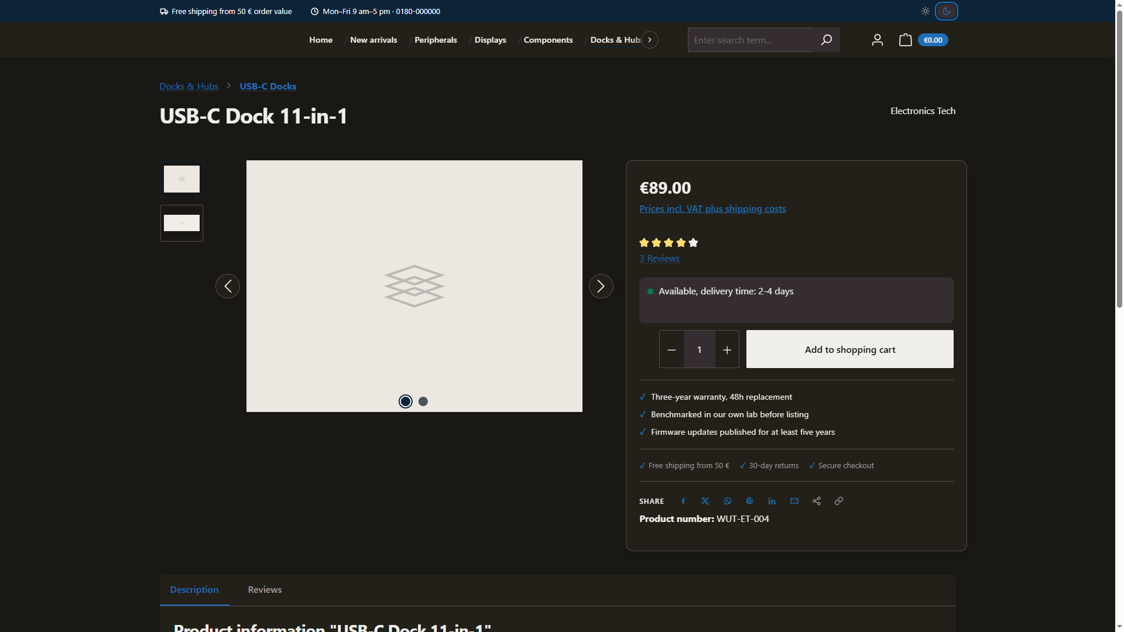Click the star rating display
1124x632 pixels.
tap(669, 243)
